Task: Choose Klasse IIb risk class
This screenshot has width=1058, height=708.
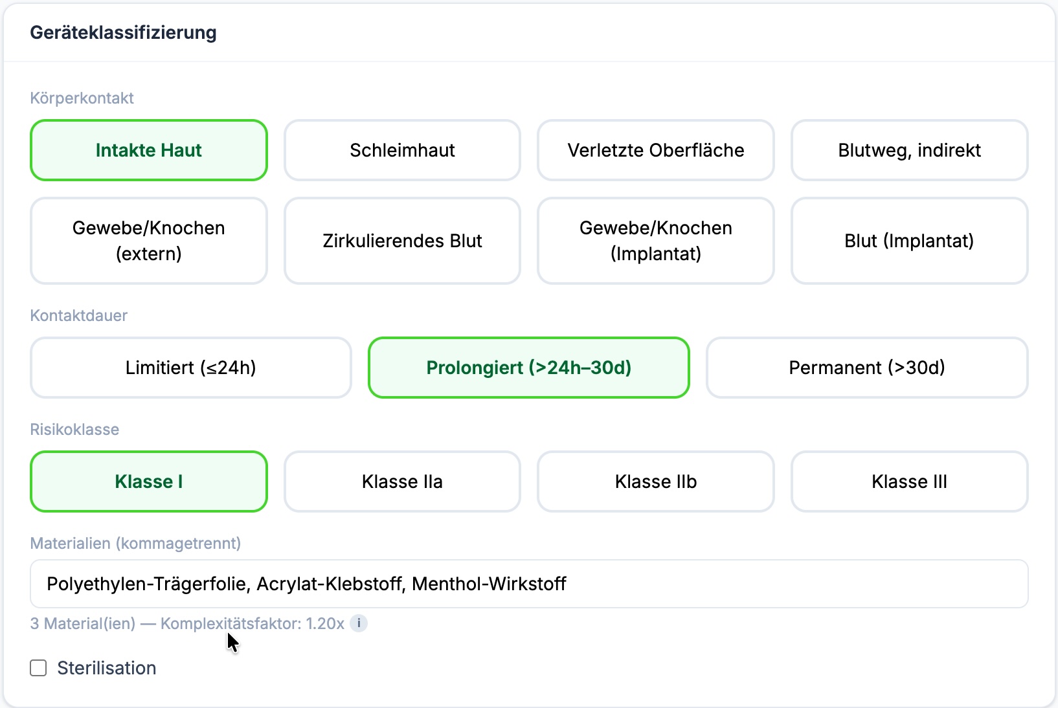Action: pos(655,481)
